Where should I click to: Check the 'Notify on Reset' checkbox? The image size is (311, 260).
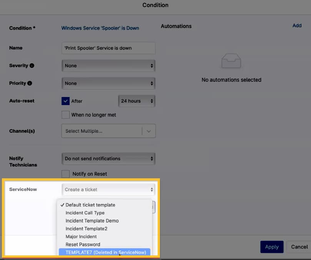65,174
